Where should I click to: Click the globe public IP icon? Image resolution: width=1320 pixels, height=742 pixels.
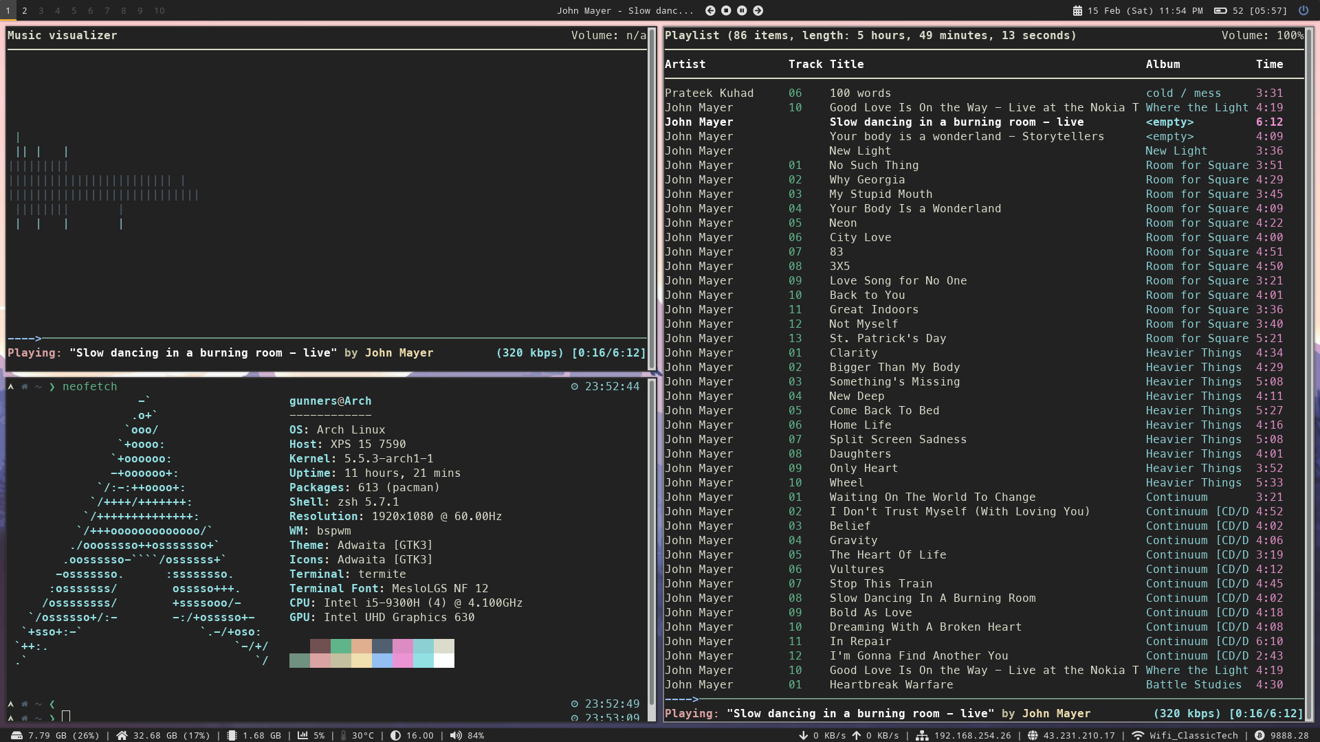pyautogui.click(x=1033, y=735)
